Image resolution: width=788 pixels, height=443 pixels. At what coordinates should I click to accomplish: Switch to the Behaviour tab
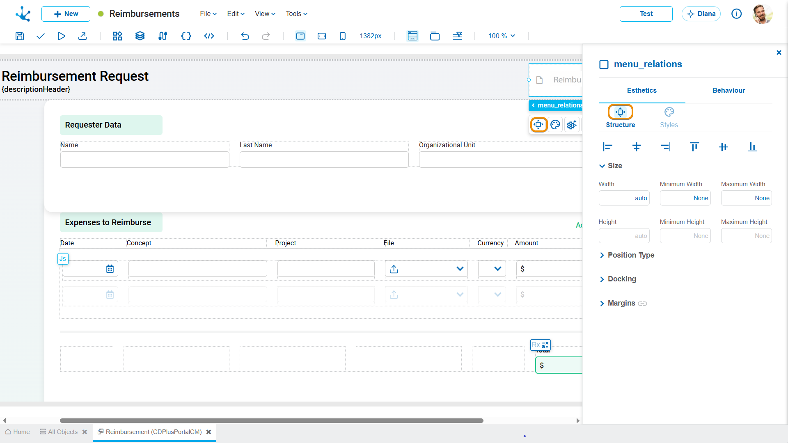(728, 90)
